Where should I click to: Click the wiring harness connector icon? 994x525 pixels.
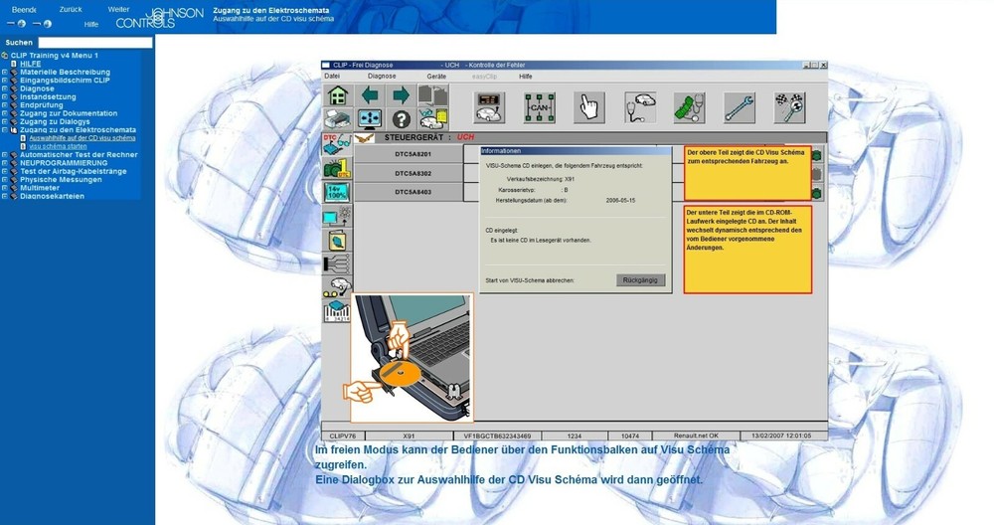tap(337, 263)
